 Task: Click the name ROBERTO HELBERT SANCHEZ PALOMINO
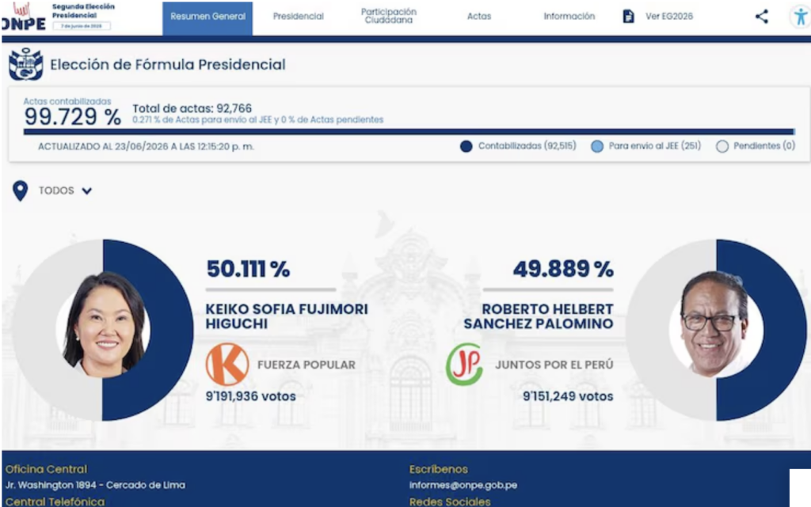(x=539, y=316)
